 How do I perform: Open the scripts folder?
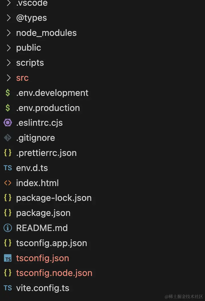30,63
